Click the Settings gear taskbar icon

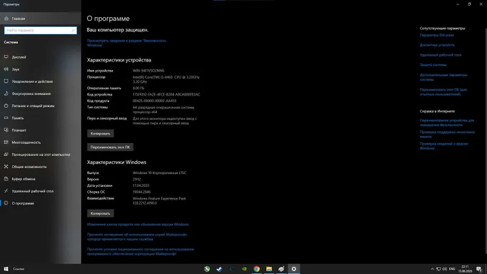point(294,269)
